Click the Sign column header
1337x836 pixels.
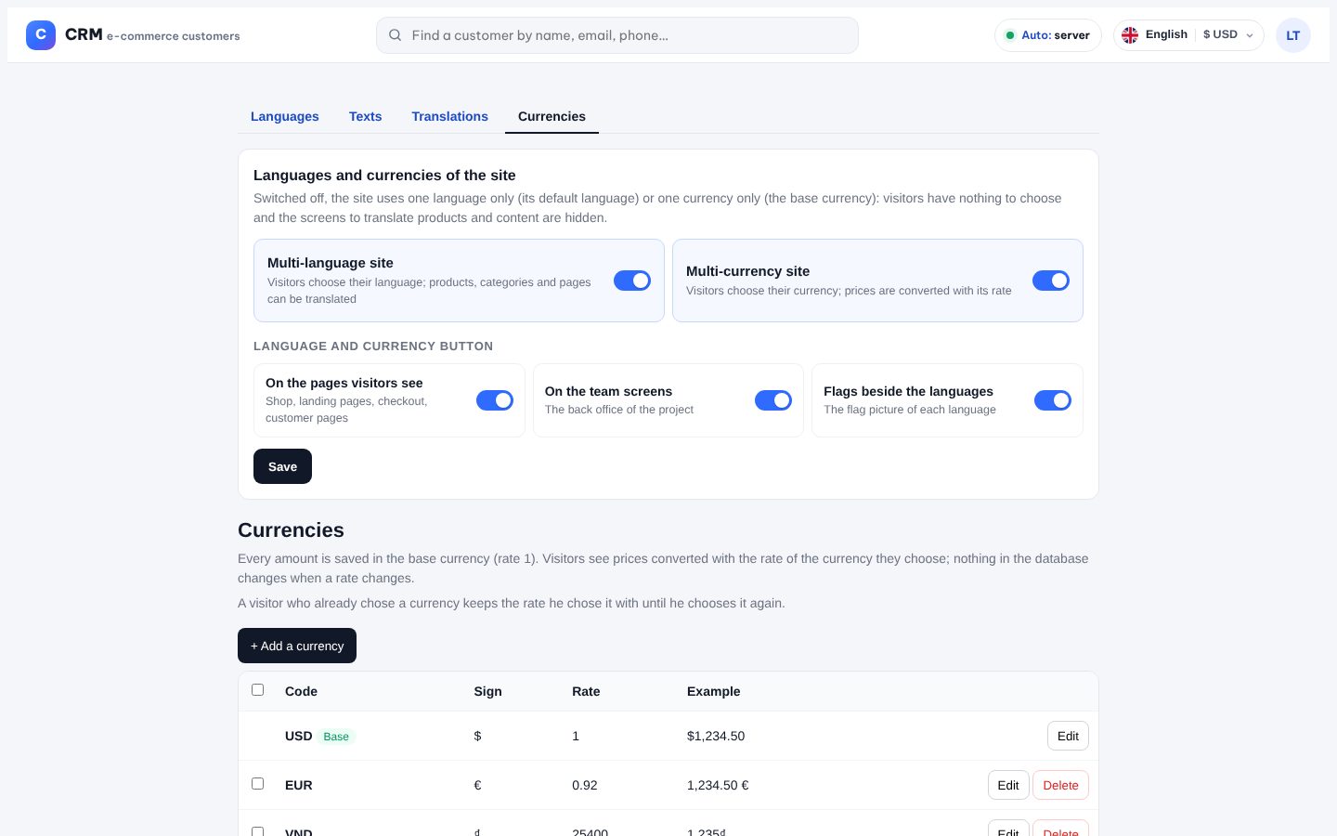click(487, 691)
